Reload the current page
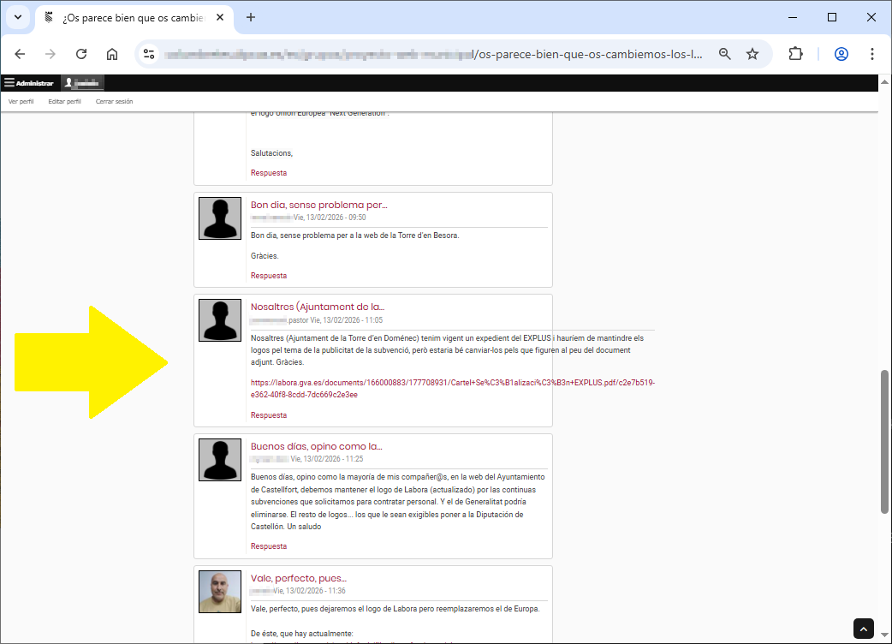This screenshot has width=892, height=644. (81, 54)
